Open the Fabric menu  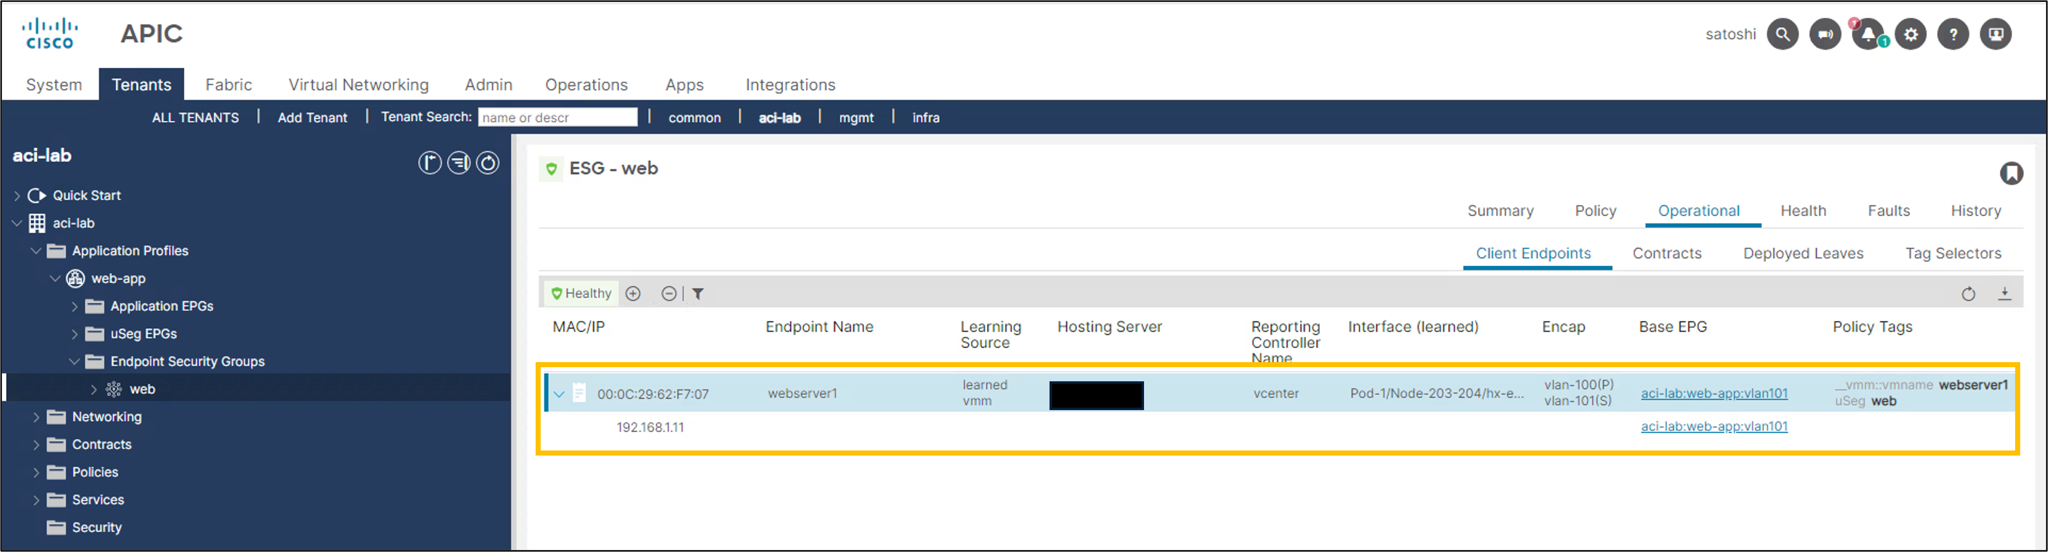(229, 85)
